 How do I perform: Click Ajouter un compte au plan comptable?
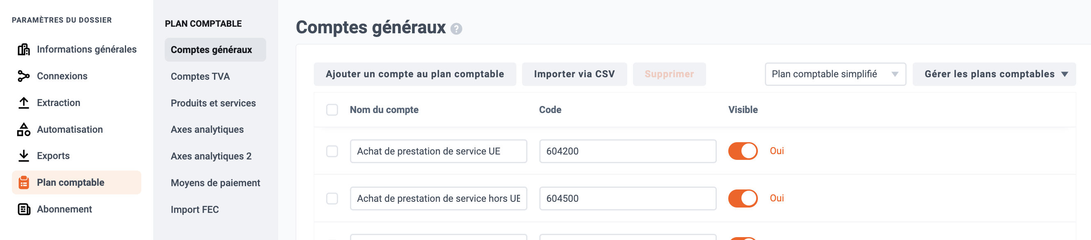414,74
